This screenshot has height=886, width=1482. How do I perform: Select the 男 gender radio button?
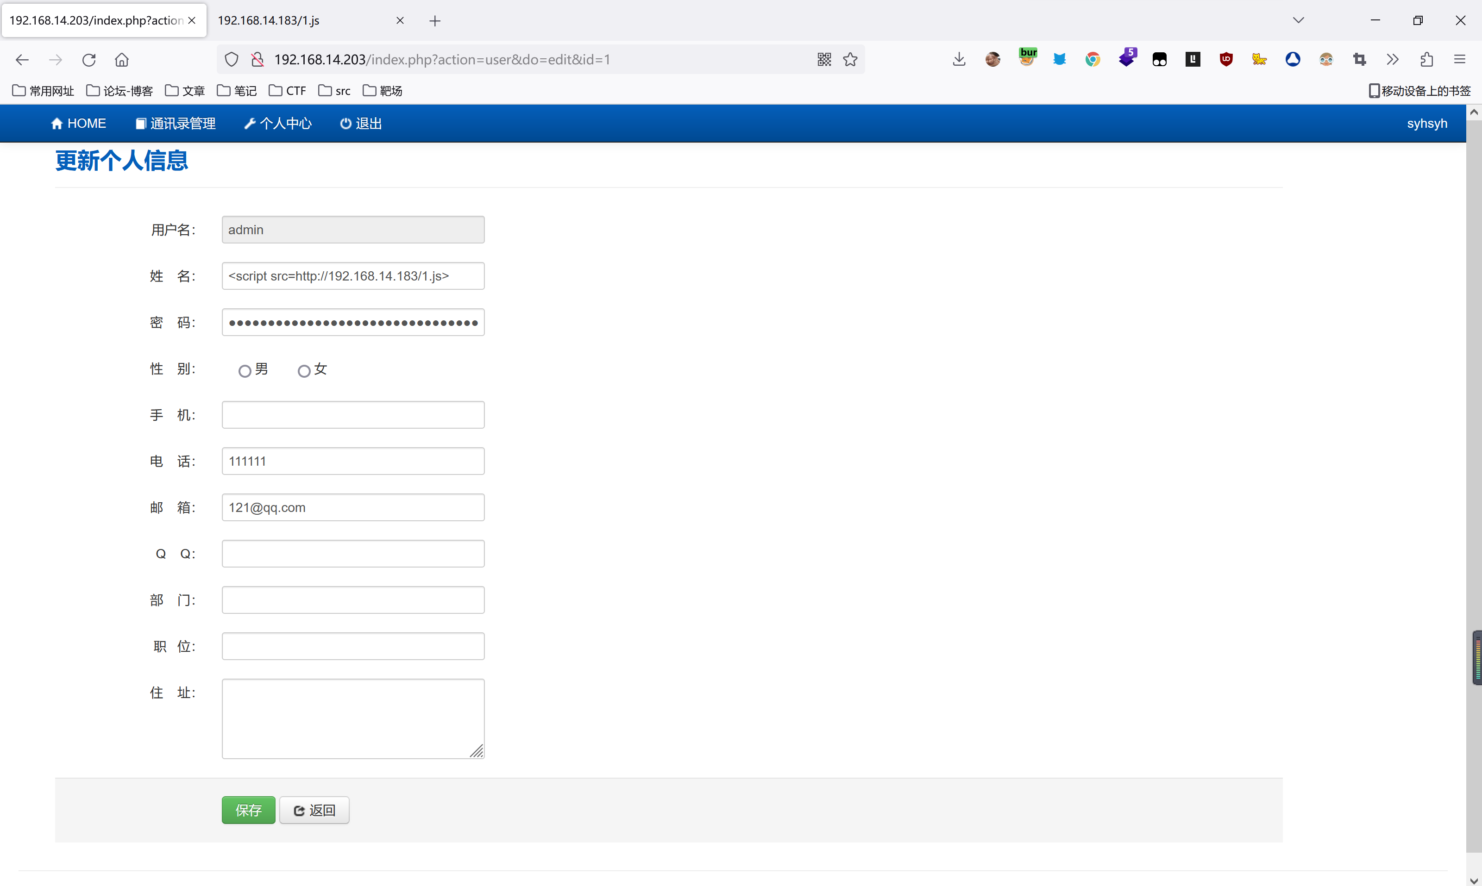tap(245, 371)
